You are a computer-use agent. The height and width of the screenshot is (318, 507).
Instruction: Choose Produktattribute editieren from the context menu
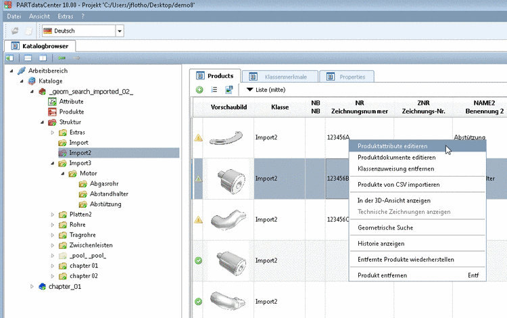point(418,146)
